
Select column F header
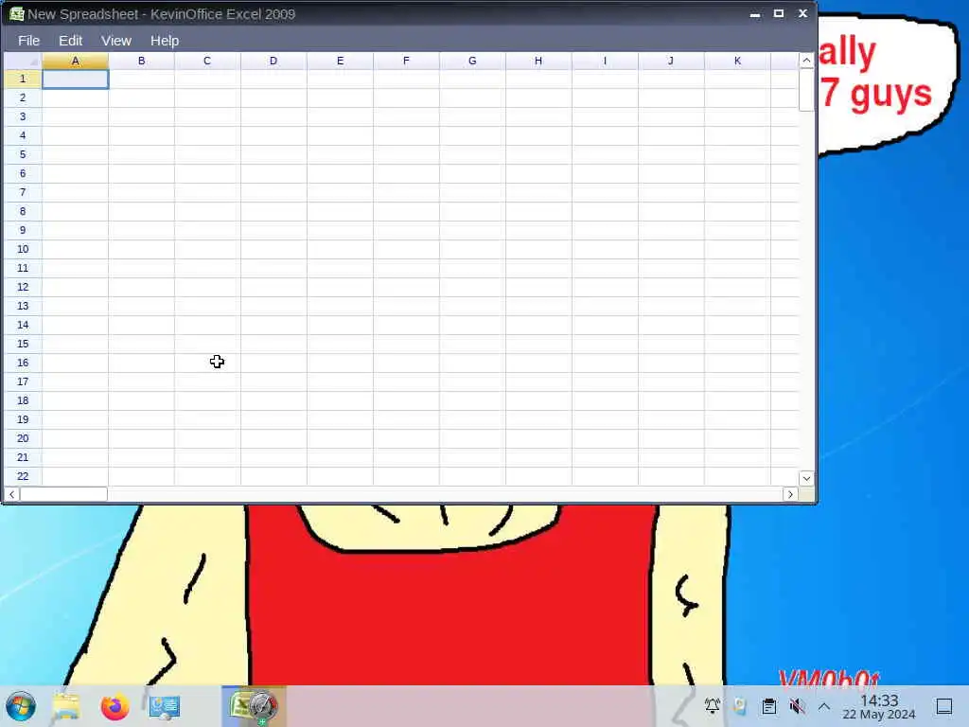click(406, 61)
